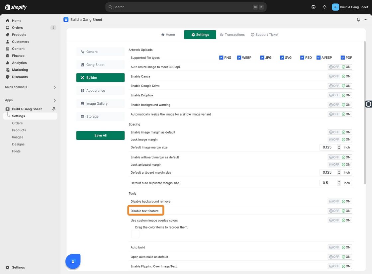The width and height of the screenshot is (372, 274).
Task: Uncheck the PSD file type
Action: click(x=302, y=58)
